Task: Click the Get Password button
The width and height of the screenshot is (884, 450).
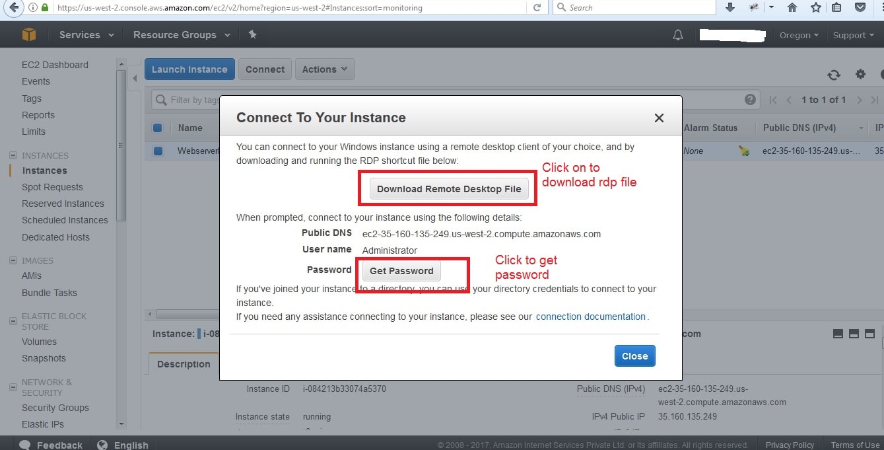Action: 401,271
